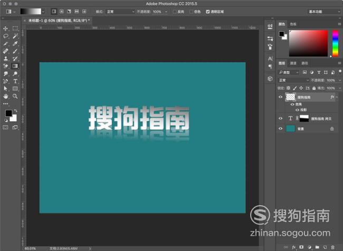Open options bar opacity slider arrow
The height and width of the screenshot is (251, 343).
pyautogui.click(x=166, y=12)
